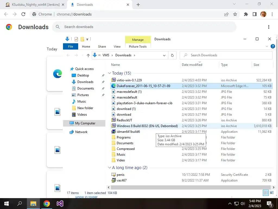Expand the Explorer ribbon chevron
The width and height of the screenshot is (278, 209).
(x=267, y=46)
